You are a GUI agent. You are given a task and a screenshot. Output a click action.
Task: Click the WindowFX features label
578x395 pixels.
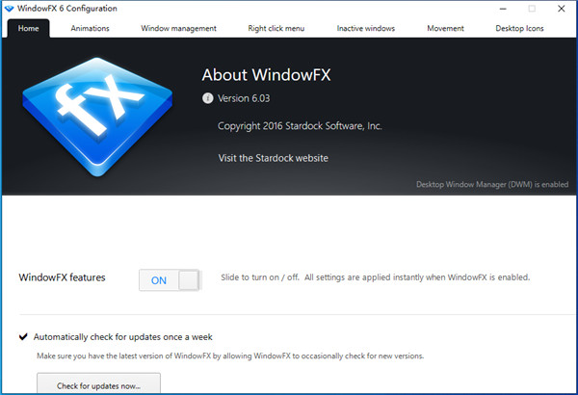click(62, 277)
